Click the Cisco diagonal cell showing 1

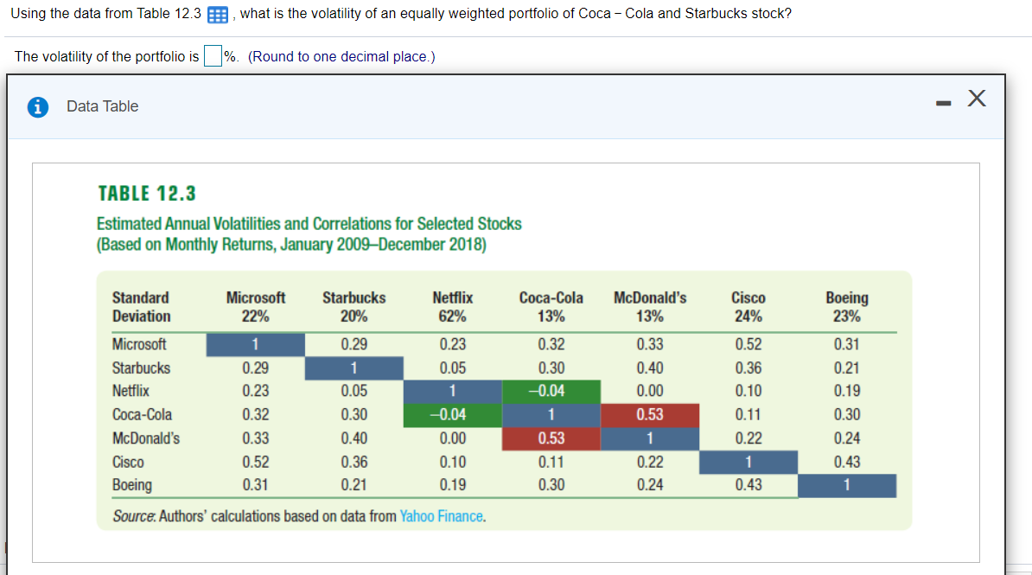749,462
